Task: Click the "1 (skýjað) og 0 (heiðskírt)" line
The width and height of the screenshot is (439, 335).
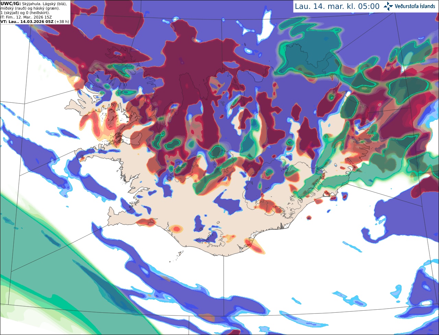Action: point(25,13)
